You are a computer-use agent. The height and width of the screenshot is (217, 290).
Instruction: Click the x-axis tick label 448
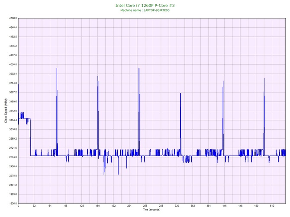click(240, 206)
